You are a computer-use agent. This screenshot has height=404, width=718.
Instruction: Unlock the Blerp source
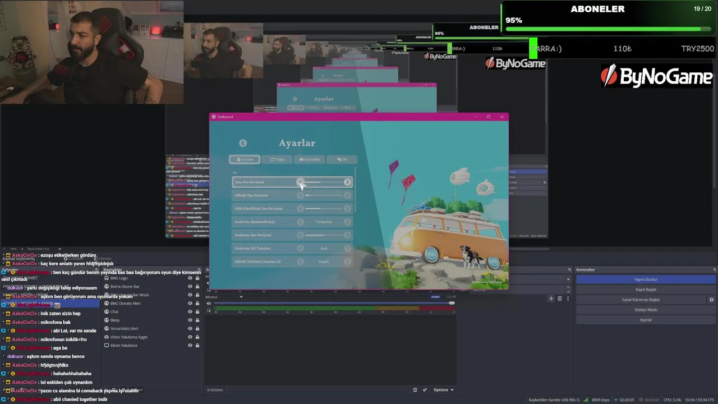point(197,320)
